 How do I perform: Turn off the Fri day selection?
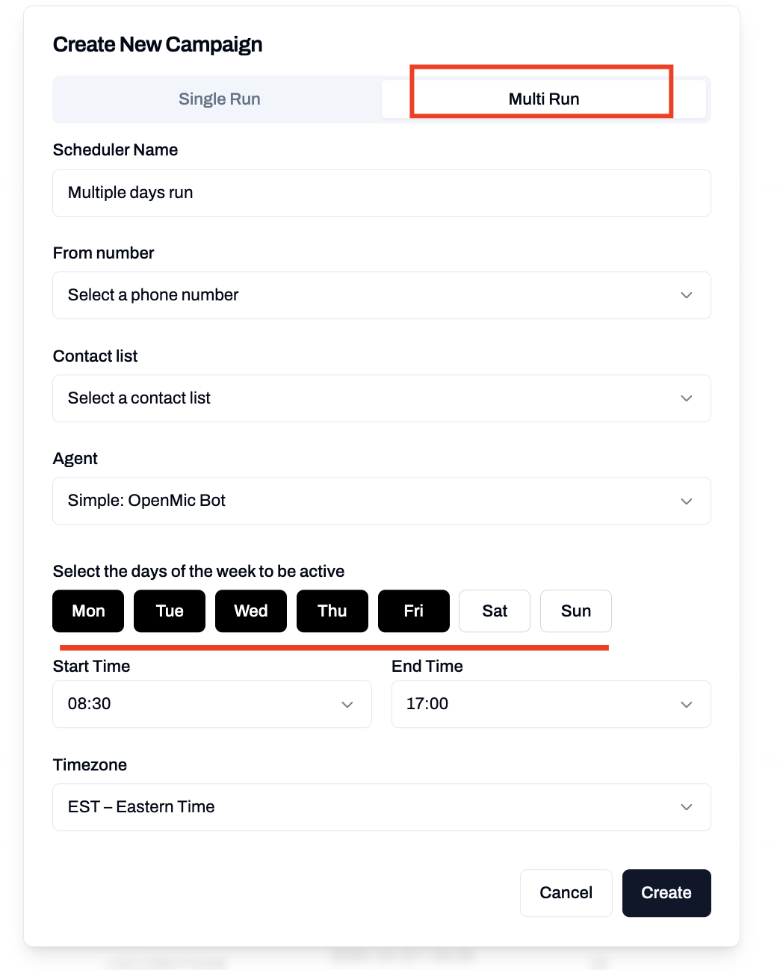(413, 611)
